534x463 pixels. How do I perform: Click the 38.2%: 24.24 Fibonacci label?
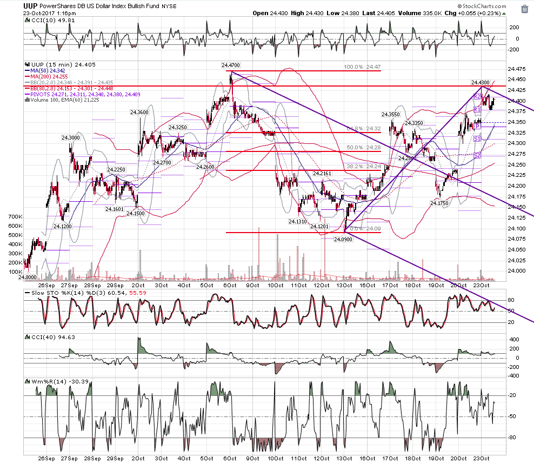(x=364, y=167)
